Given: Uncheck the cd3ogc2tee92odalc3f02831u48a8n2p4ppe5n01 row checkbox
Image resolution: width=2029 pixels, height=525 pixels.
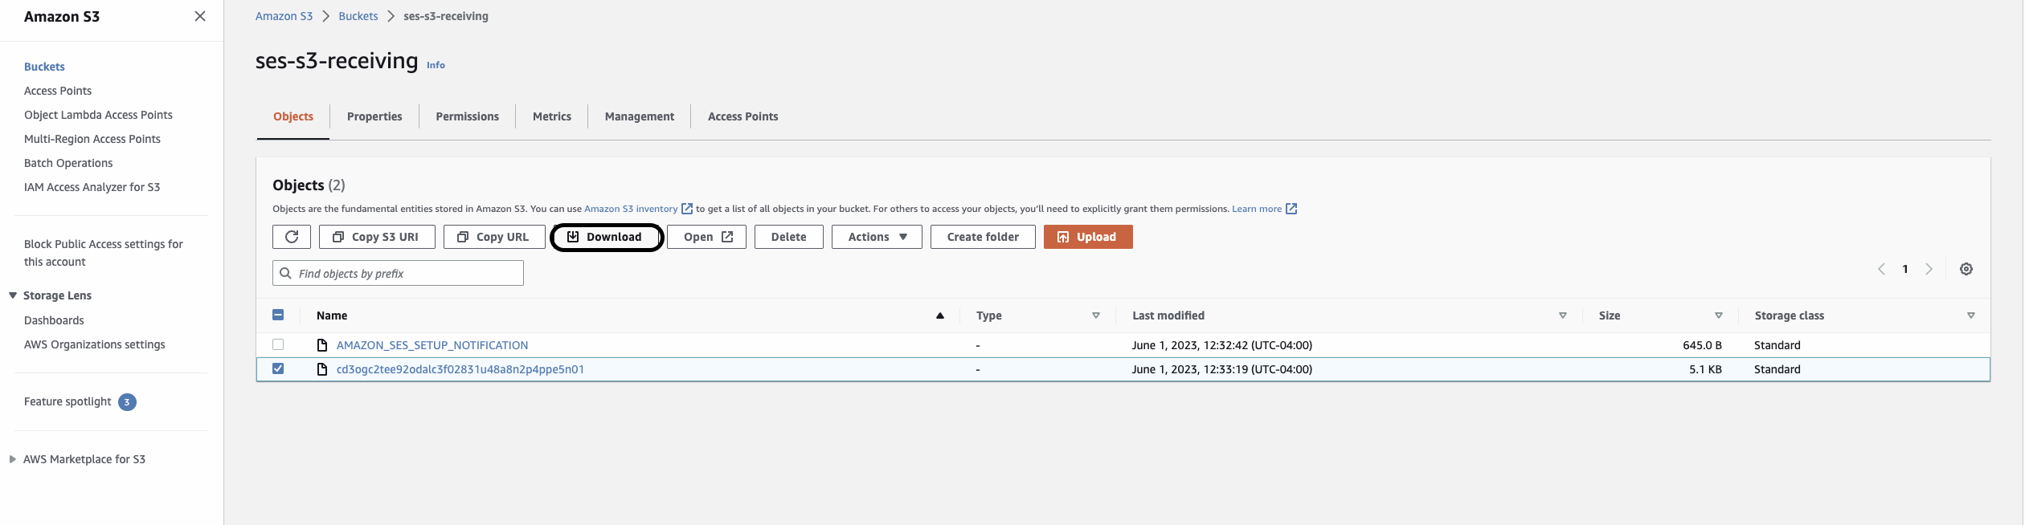Looking at the screenshot, I should pos(278,368).
